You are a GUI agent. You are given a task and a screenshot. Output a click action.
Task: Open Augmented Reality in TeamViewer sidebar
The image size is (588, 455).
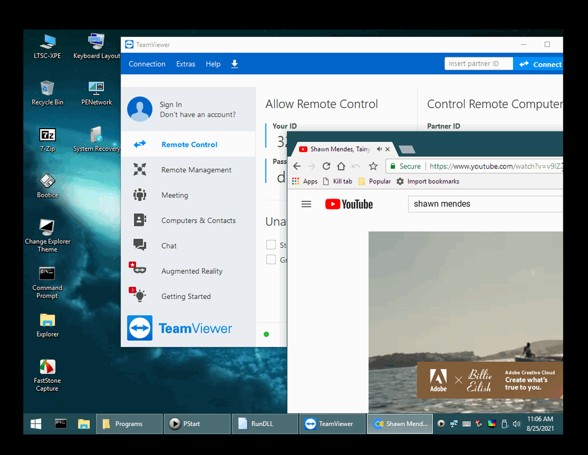(x=188, y=271)
